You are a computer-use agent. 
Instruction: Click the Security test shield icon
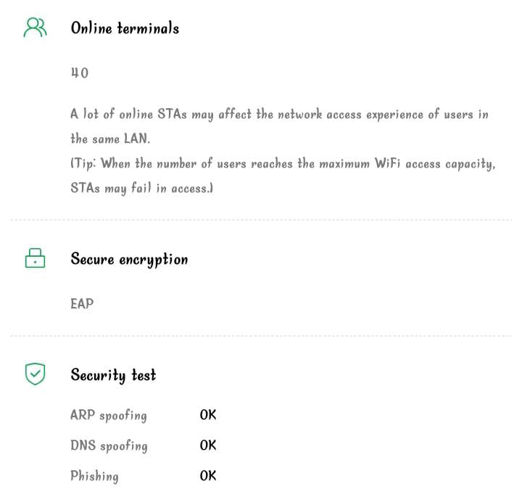tap(35, 374)
